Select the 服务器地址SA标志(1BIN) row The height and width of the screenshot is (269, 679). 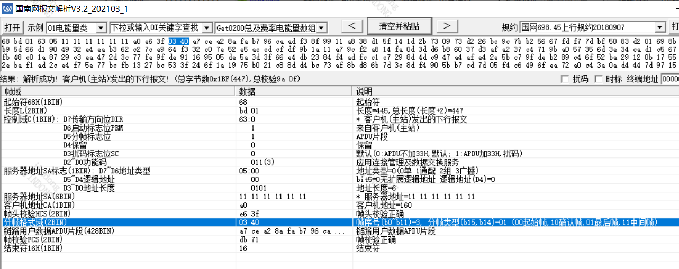click(x=339, y=171)
